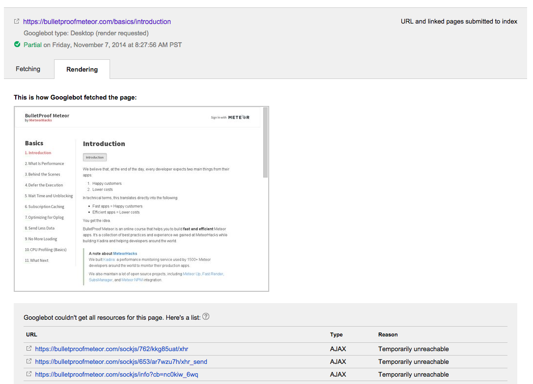Click the external link icon for the kkg85uat/xhr row
The image size is (533, 384).
pos(29,348)
